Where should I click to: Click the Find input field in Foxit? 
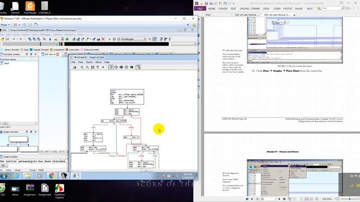coord(331,8)
